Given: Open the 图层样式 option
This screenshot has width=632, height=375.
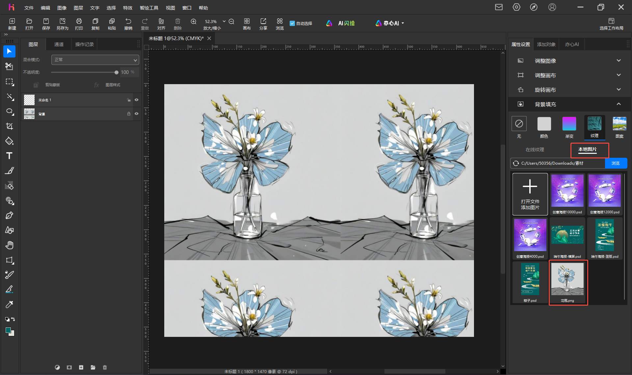Looking at the screenshot, I should [108, 85].
